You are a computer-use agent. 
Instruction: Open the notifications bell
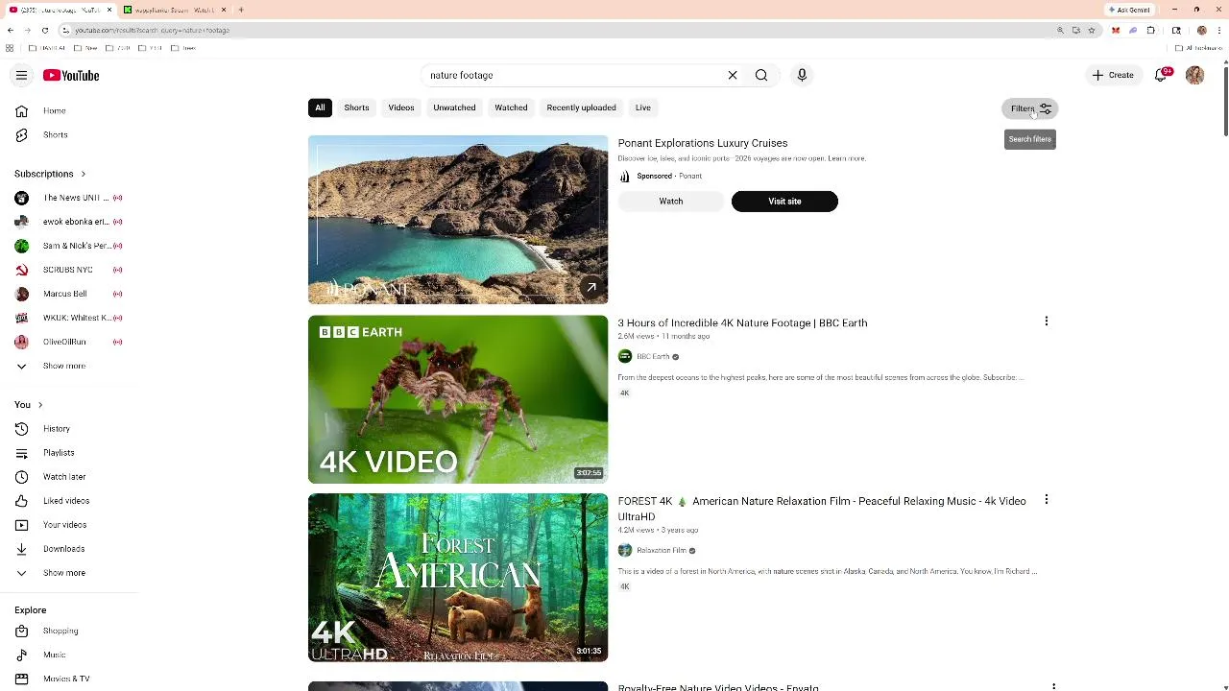click(x=1161, y=75)
